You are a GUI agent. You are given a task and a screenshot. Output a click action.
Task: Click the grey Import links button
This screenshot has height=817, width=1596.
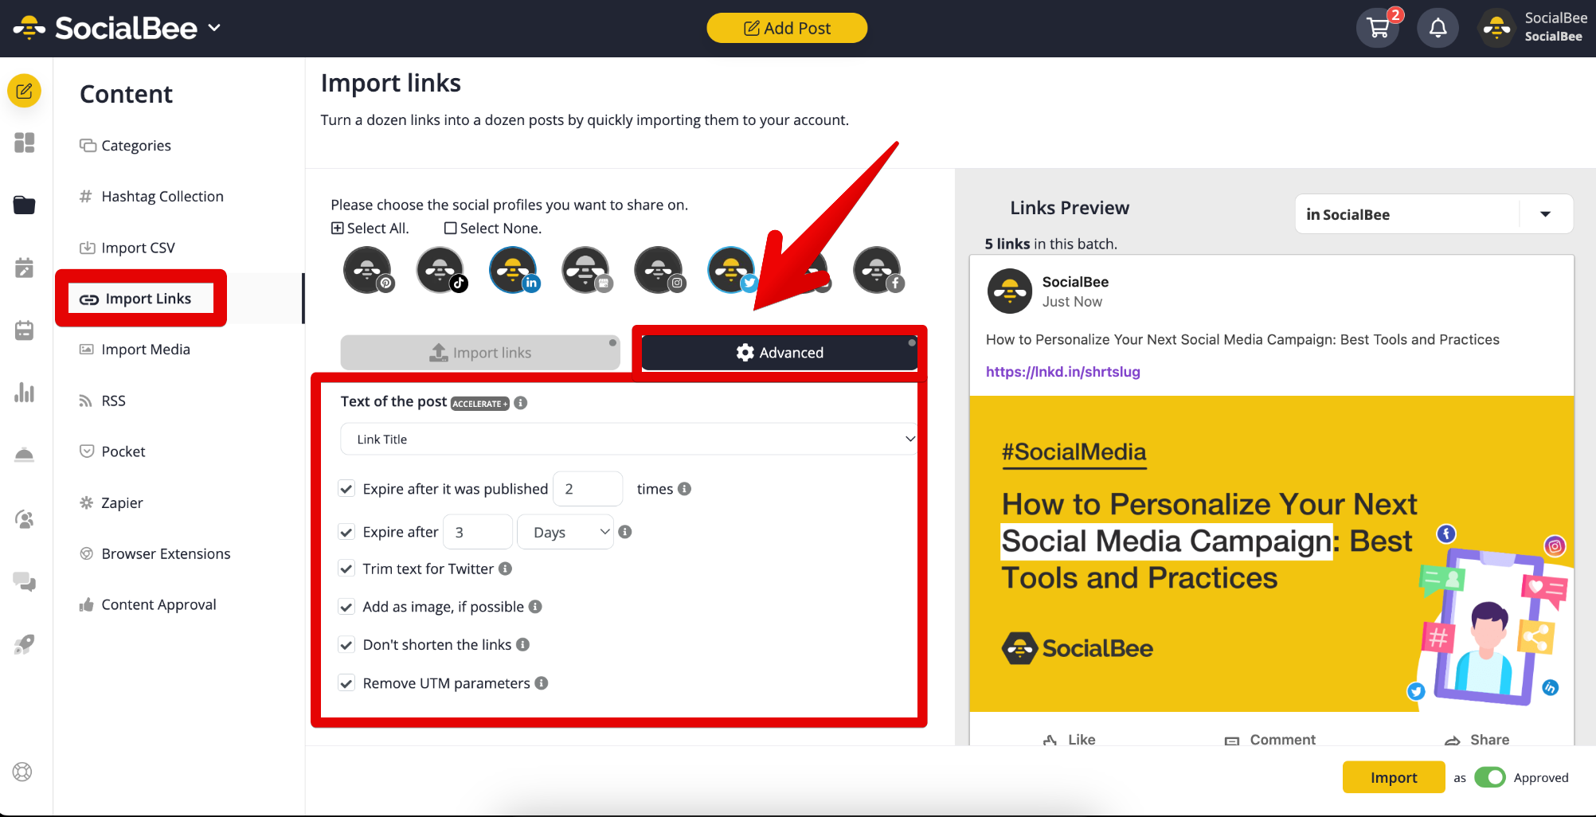(x=480, y=353)
